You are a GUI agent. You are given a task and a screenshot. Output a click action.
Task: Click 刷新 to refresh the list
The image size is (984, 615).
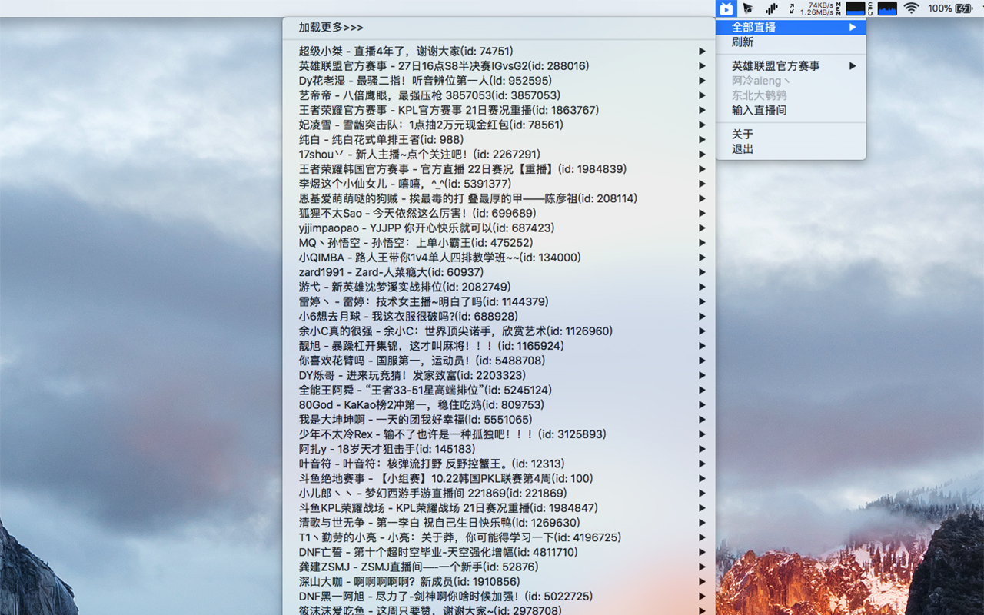790,42
